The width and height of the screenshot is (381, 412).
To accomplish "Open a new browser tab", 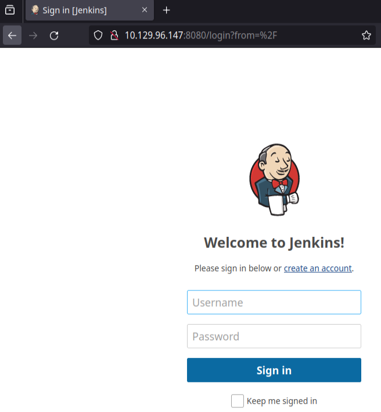I will tap(166, 10).
